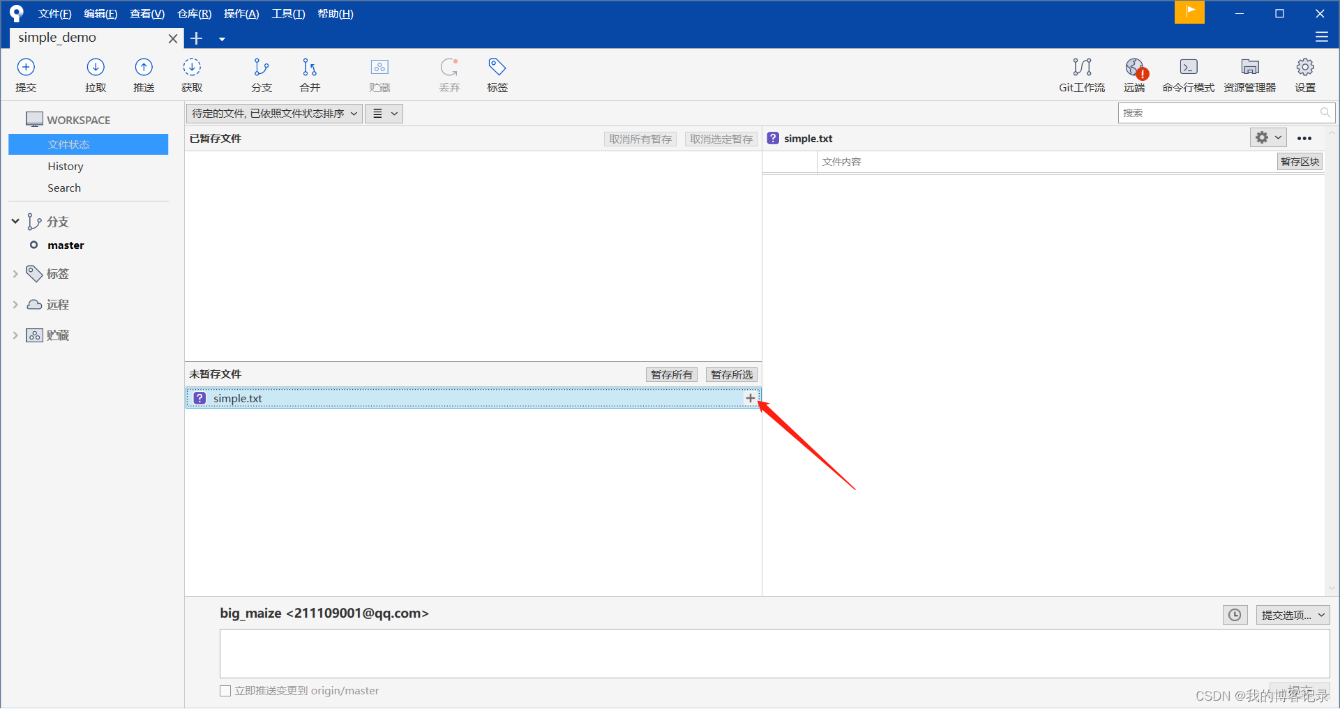The width and height of the screenshot is (1340, 709).
Task: Open Git工作流 (Git Flow) tool
Action: 1082,75
